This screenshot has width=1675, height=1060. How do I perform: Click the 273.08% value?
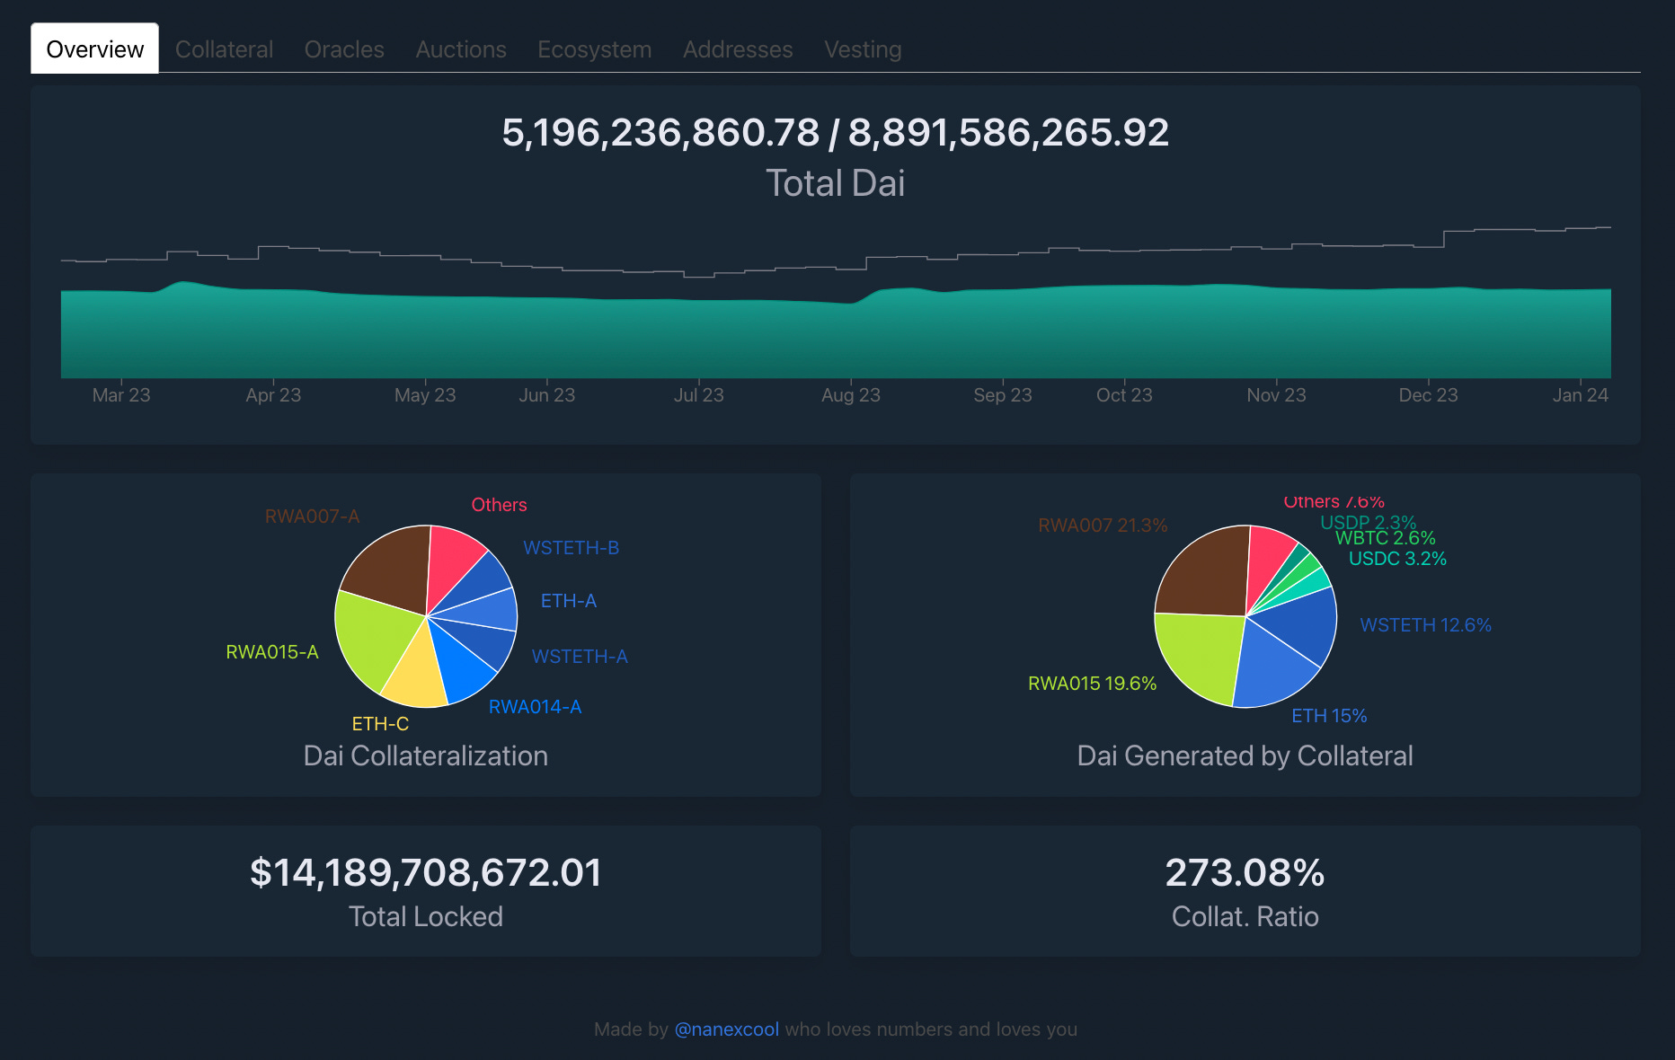(1245, 873)
